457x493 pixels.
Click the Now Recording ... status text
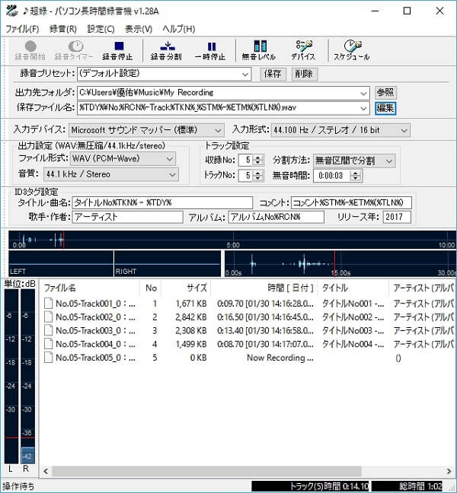tap(280, 358)
